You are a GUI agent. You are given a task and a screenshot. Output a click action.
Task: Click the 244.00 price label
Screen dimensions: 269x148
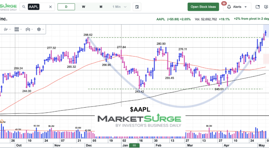[x=27, y=91]
